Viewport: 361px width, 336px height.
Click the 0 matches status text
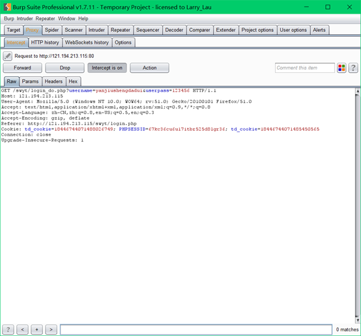347,329
